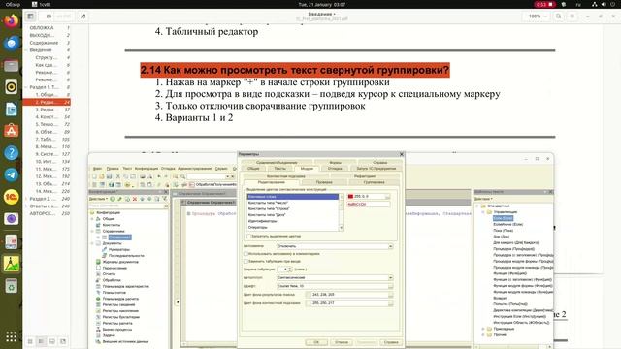The width and height of the screenshot is (621, 349).
Task: Select 'Регистры сведений' in configuration tree
Action: pos(118,305)
